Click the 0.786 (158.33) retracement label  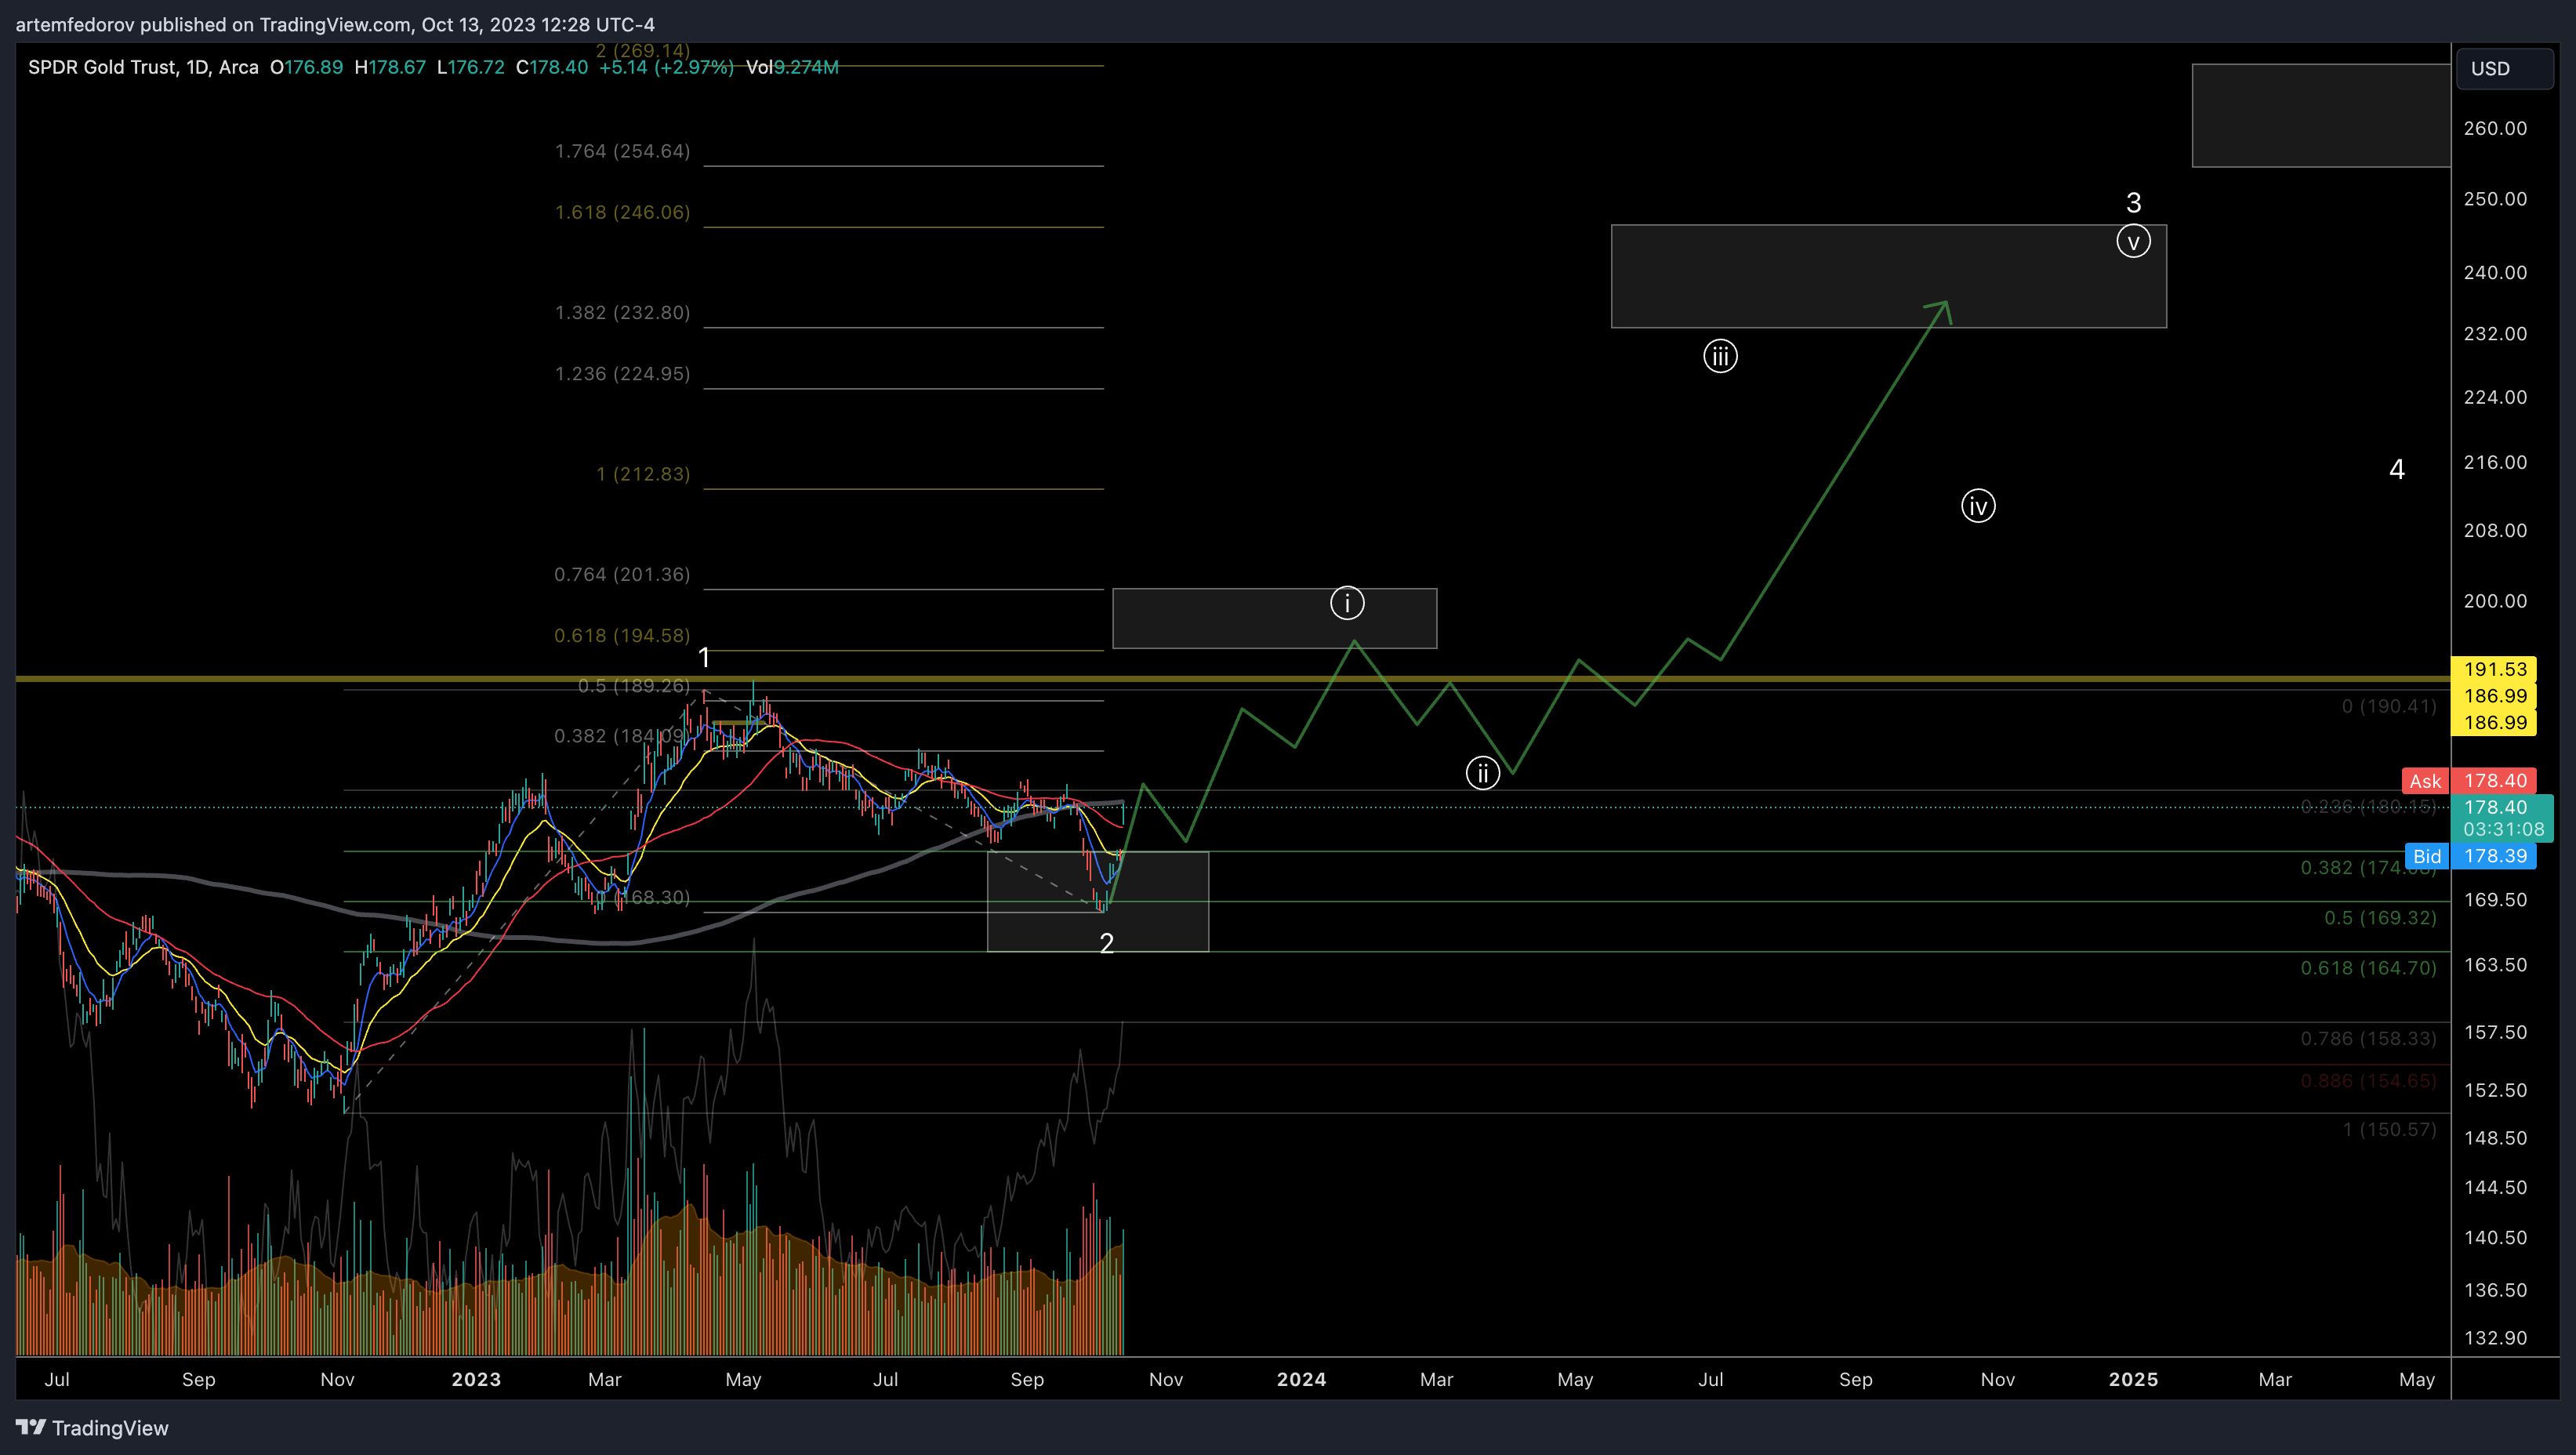2368,1038
